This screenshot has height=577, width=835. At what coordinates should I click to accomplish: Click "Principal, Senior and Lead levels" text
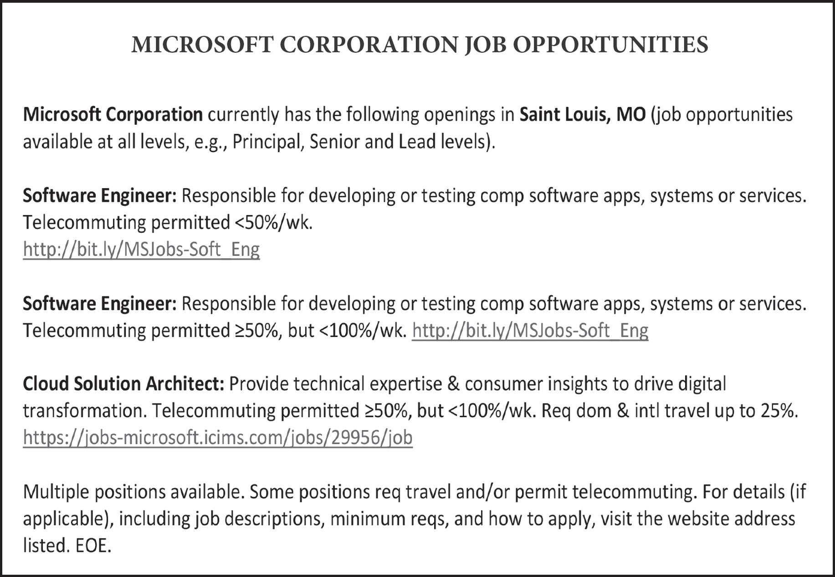tap(362, 142)
